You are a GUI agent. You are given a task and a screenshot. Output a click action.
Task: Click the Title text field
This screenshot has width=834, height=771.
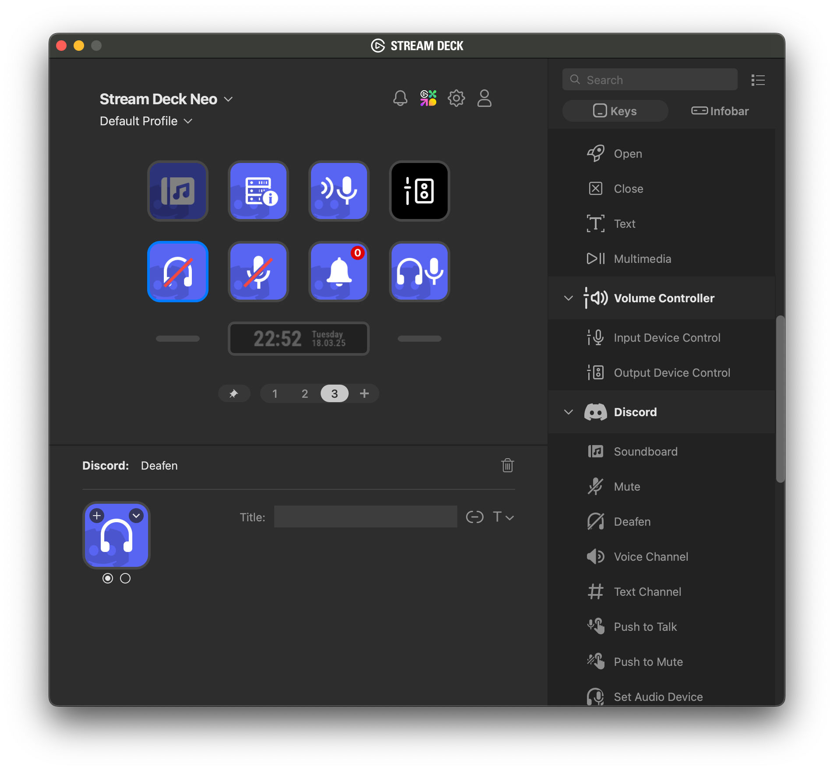pos(365,517)
